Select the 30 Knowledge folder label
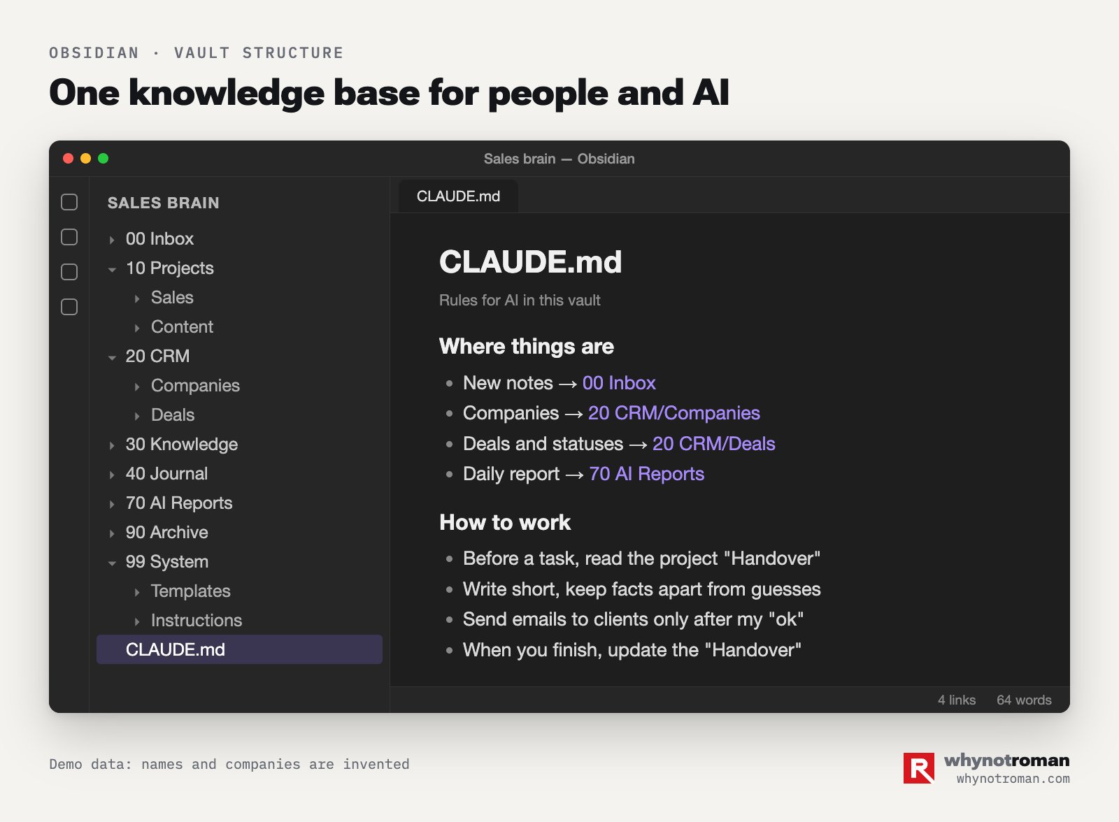This screenshot has height=822, width=1119. [x=182, y=445]
